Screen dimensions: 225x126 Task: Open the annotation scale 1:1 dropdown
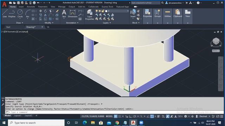tap(180, 117)
